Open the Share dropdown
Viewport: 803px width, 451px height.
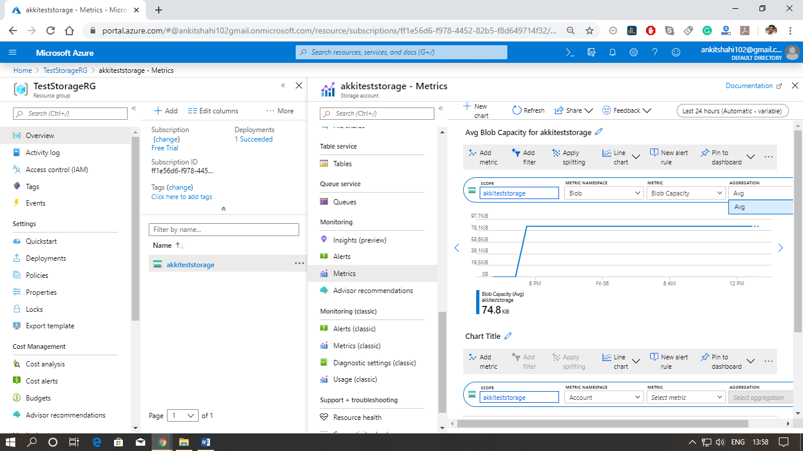[x=574, y=110]
